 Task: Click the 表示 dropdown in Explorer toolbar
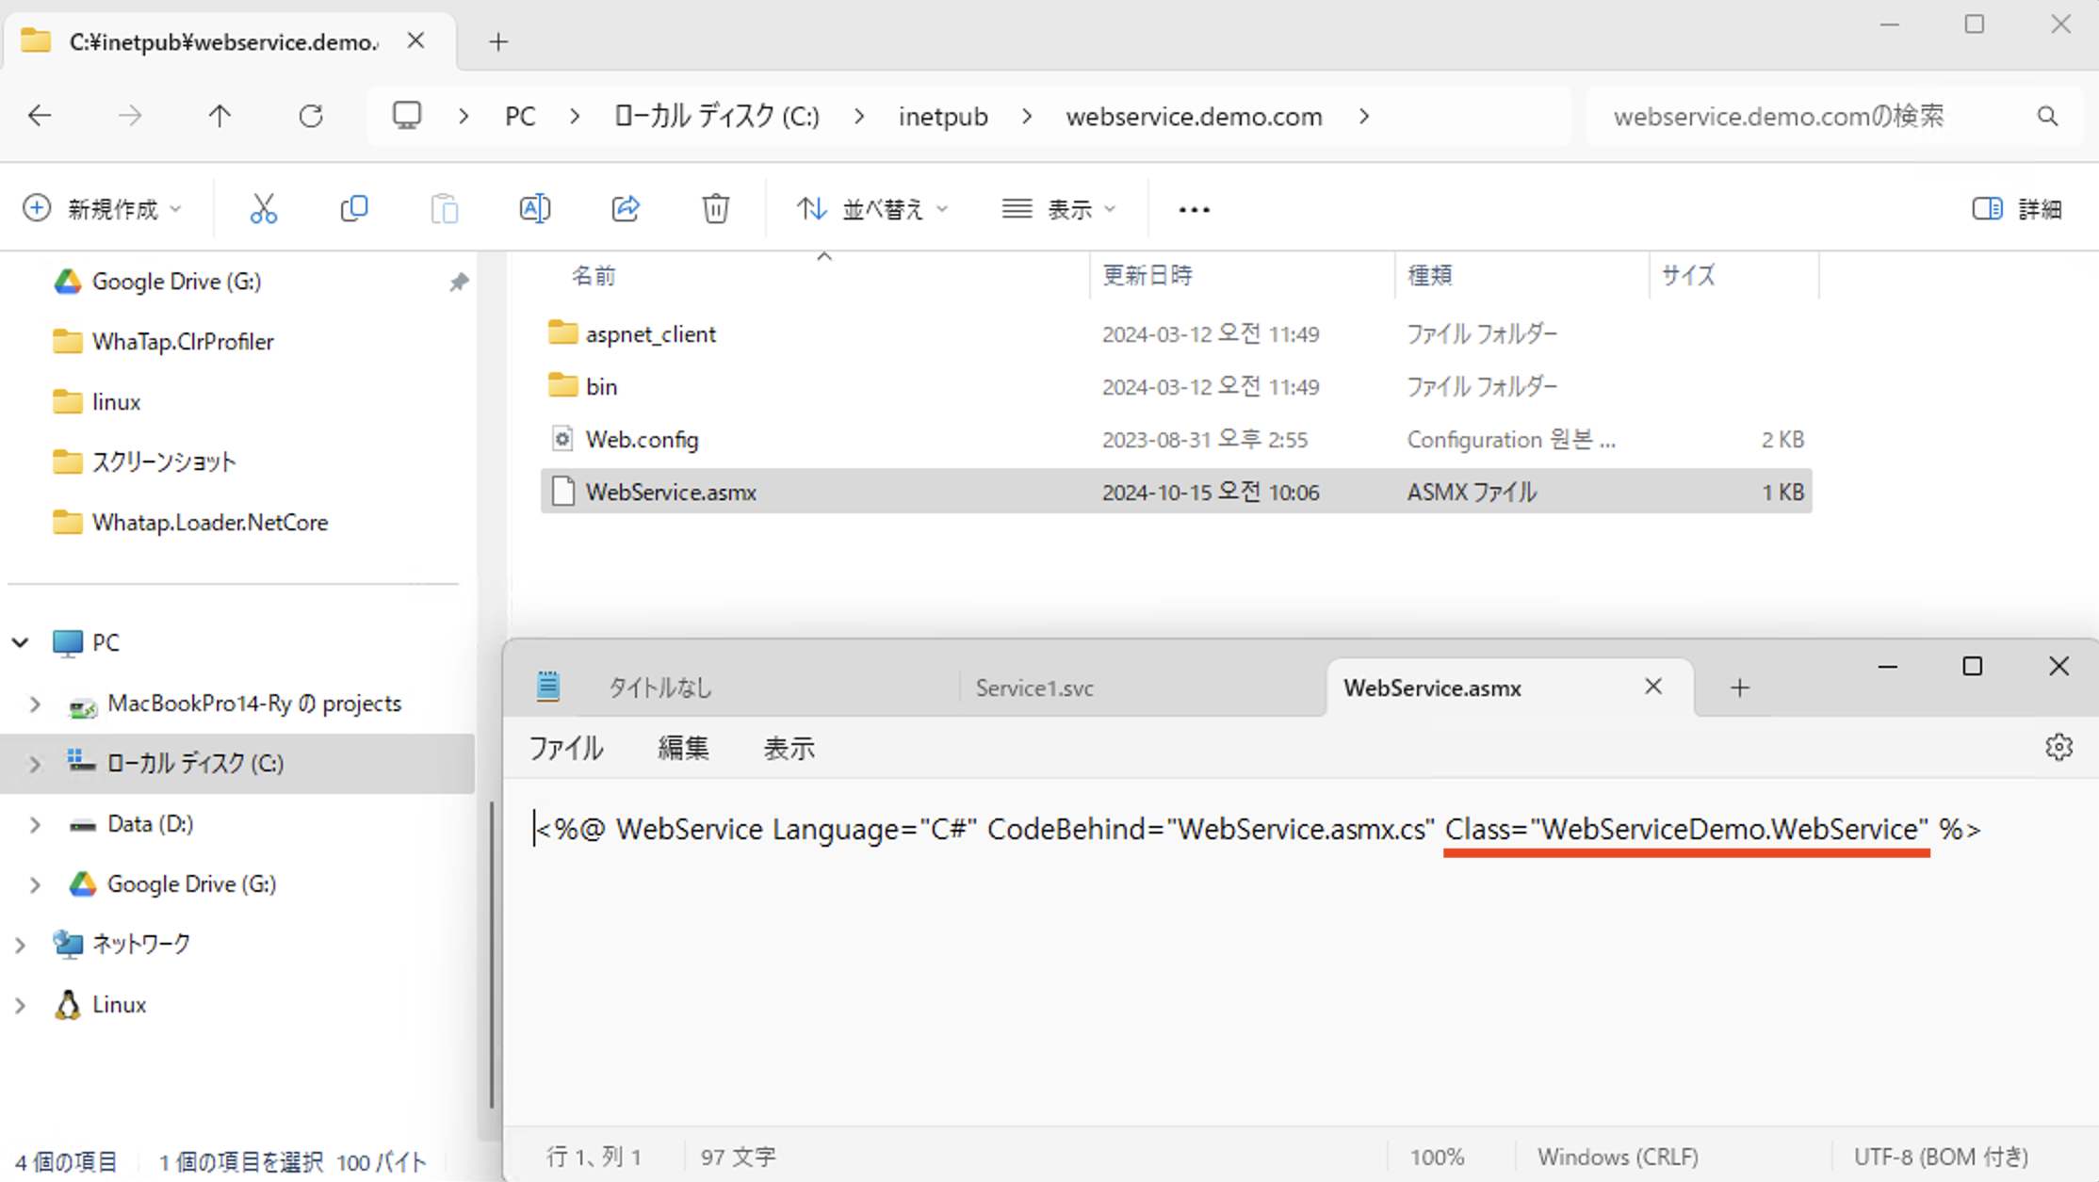(x=1060, y=207)
